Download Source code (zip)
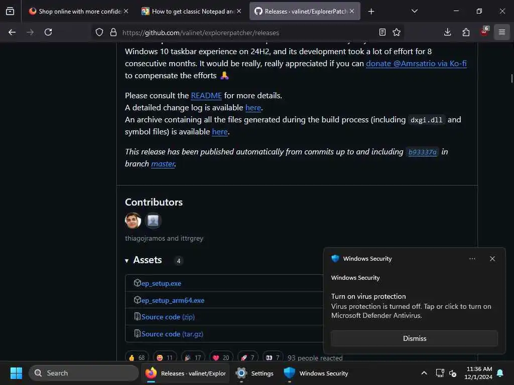Screen dimensions: 514x385 point(168,317)
